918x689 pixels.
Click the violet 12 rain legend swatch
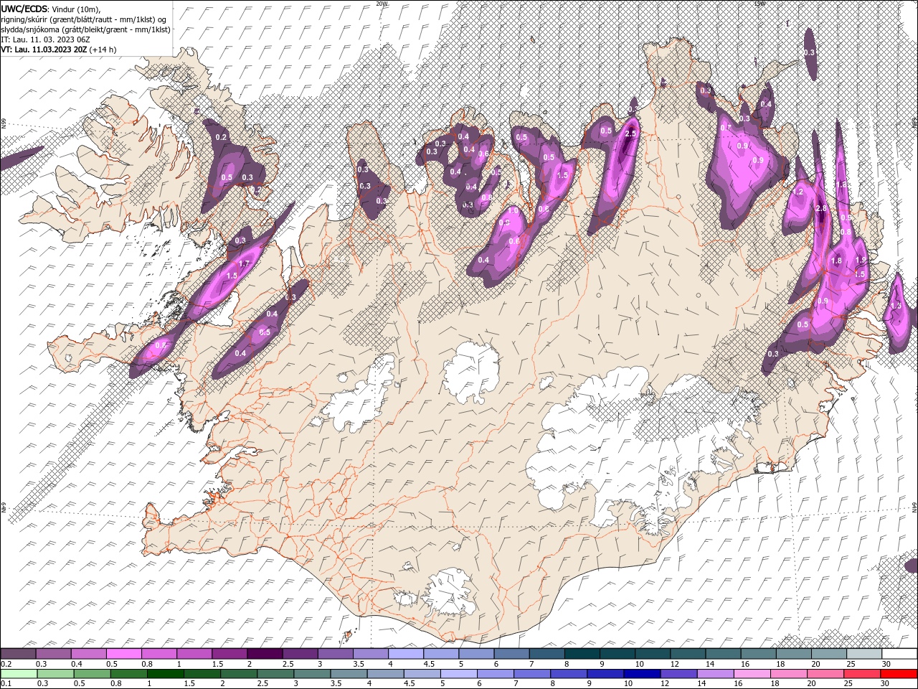click(x=678, y=673)
